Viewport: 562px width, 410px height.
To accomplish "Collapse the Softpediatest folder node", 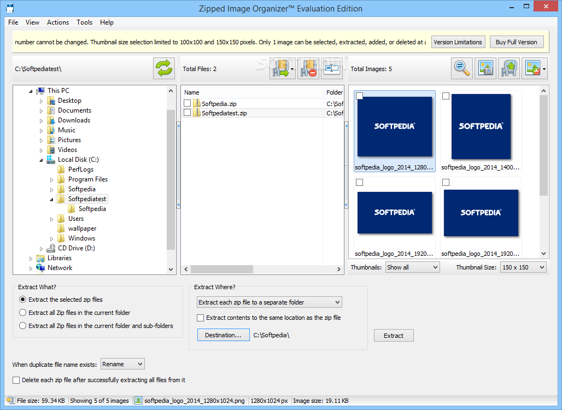I will coord(51,200).
